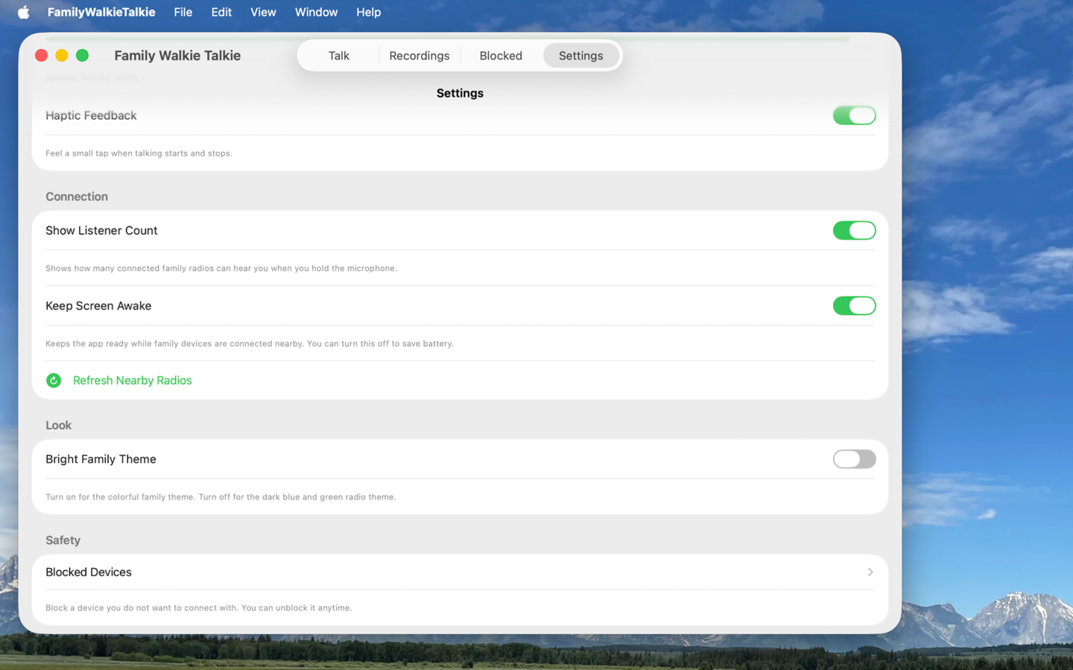Click the green full-screen window button
The image size is (1073, 670).
coord(83,56)
